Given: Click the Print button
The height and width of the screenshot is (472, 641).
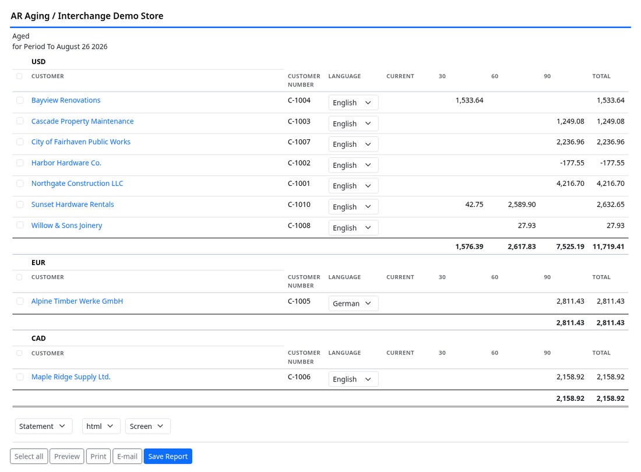Looking at the screenshot, I should [98, 456].
